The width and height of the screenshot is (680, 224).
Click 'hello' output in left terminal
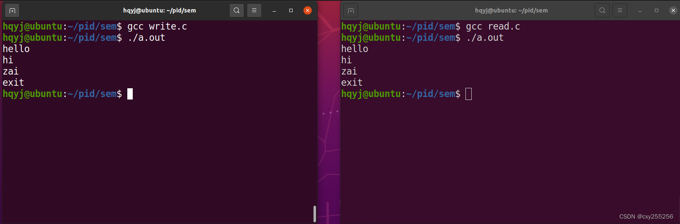[x=16, y=49]
